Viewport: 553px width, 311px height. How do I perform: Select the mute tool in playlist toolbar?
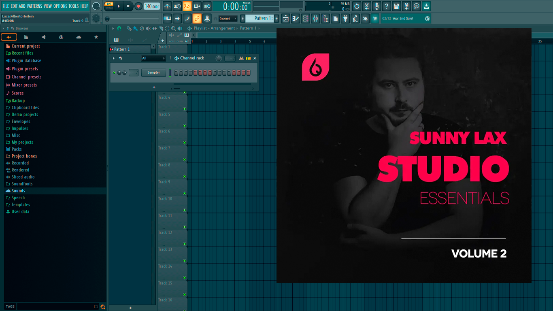(x=148, y=28)
